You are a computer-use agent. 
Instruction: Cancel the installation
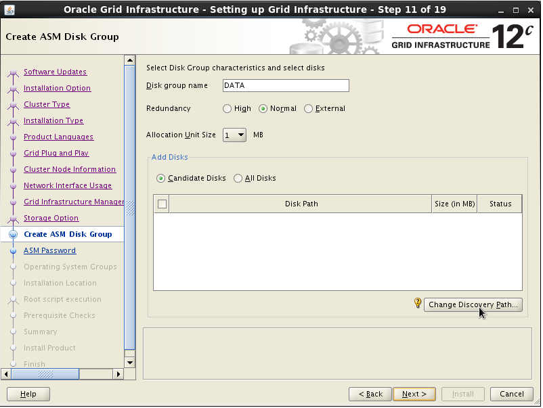(511, 394)
